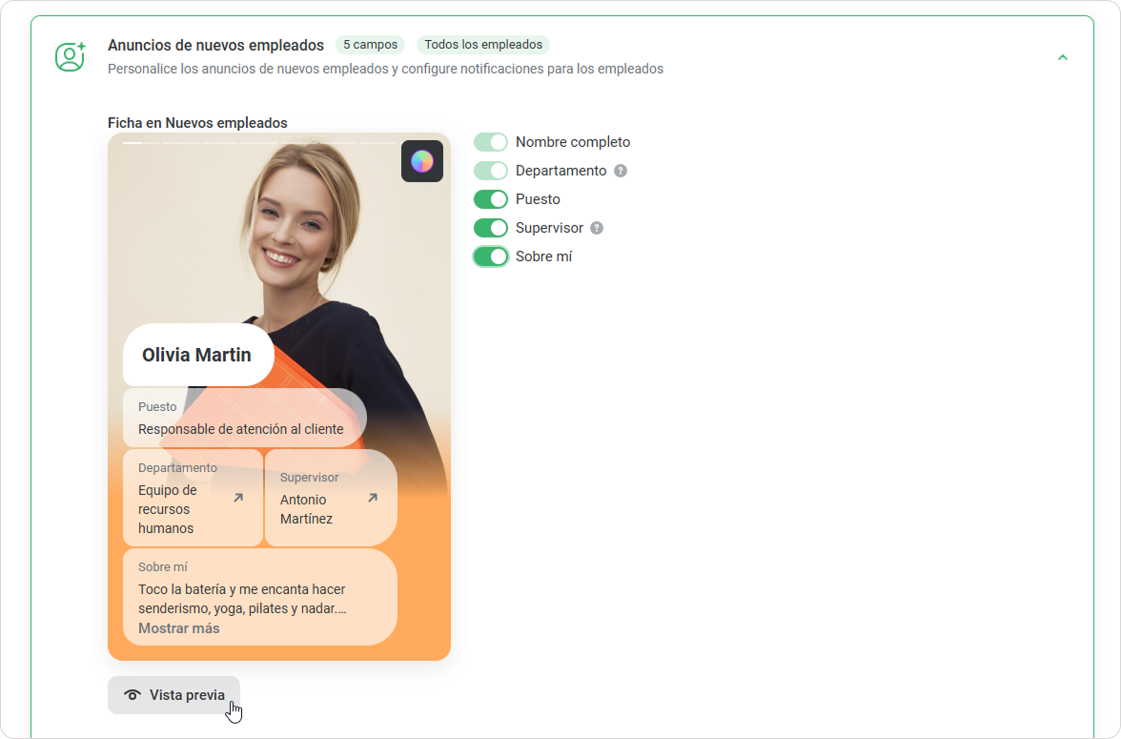Disable the Puesto field toggle

491,199
